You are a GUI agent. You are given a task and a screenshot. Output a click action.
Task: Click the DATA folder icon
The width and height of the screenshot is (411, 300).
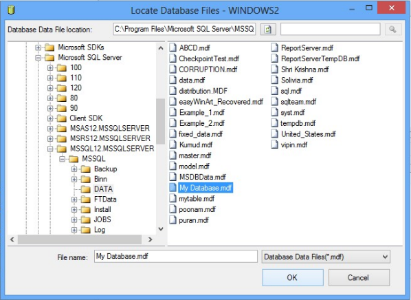tap(86, 189)
